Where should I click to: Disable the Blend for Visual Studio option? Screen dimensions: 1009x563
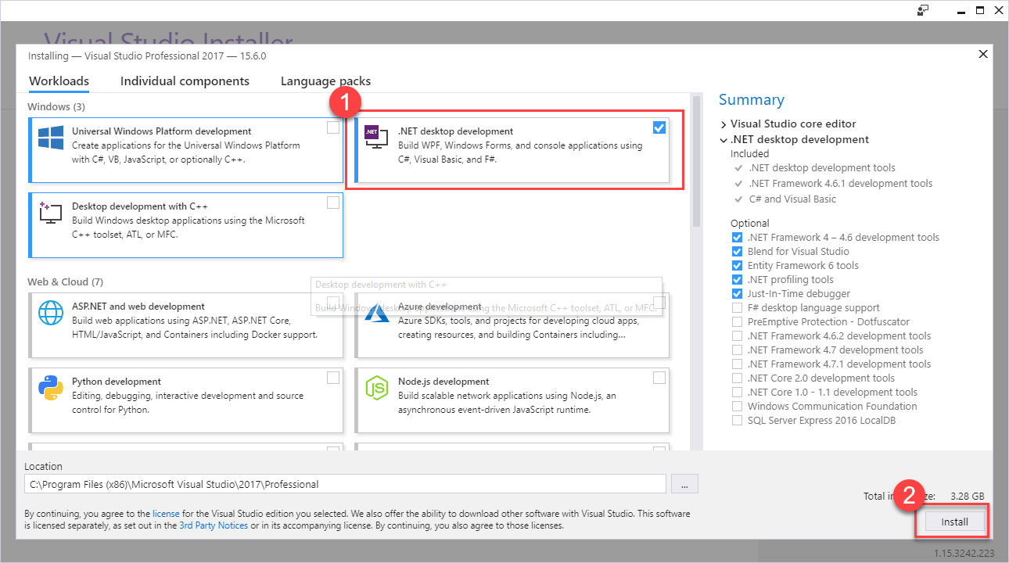pyautogui.click(x=736, y=251)
